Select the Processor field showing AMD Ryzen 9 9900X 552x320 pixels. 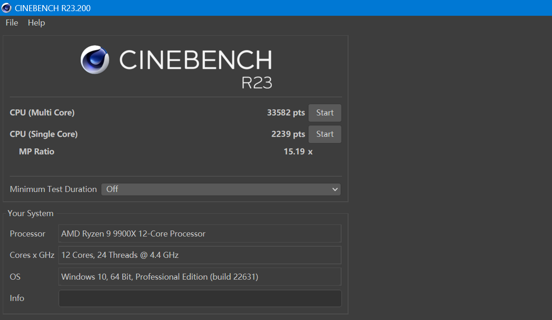coord(200,234)
